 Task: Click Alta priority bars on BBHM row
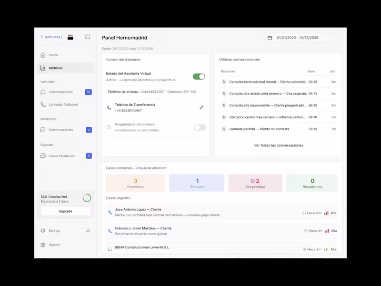click(x=326, y=249)
